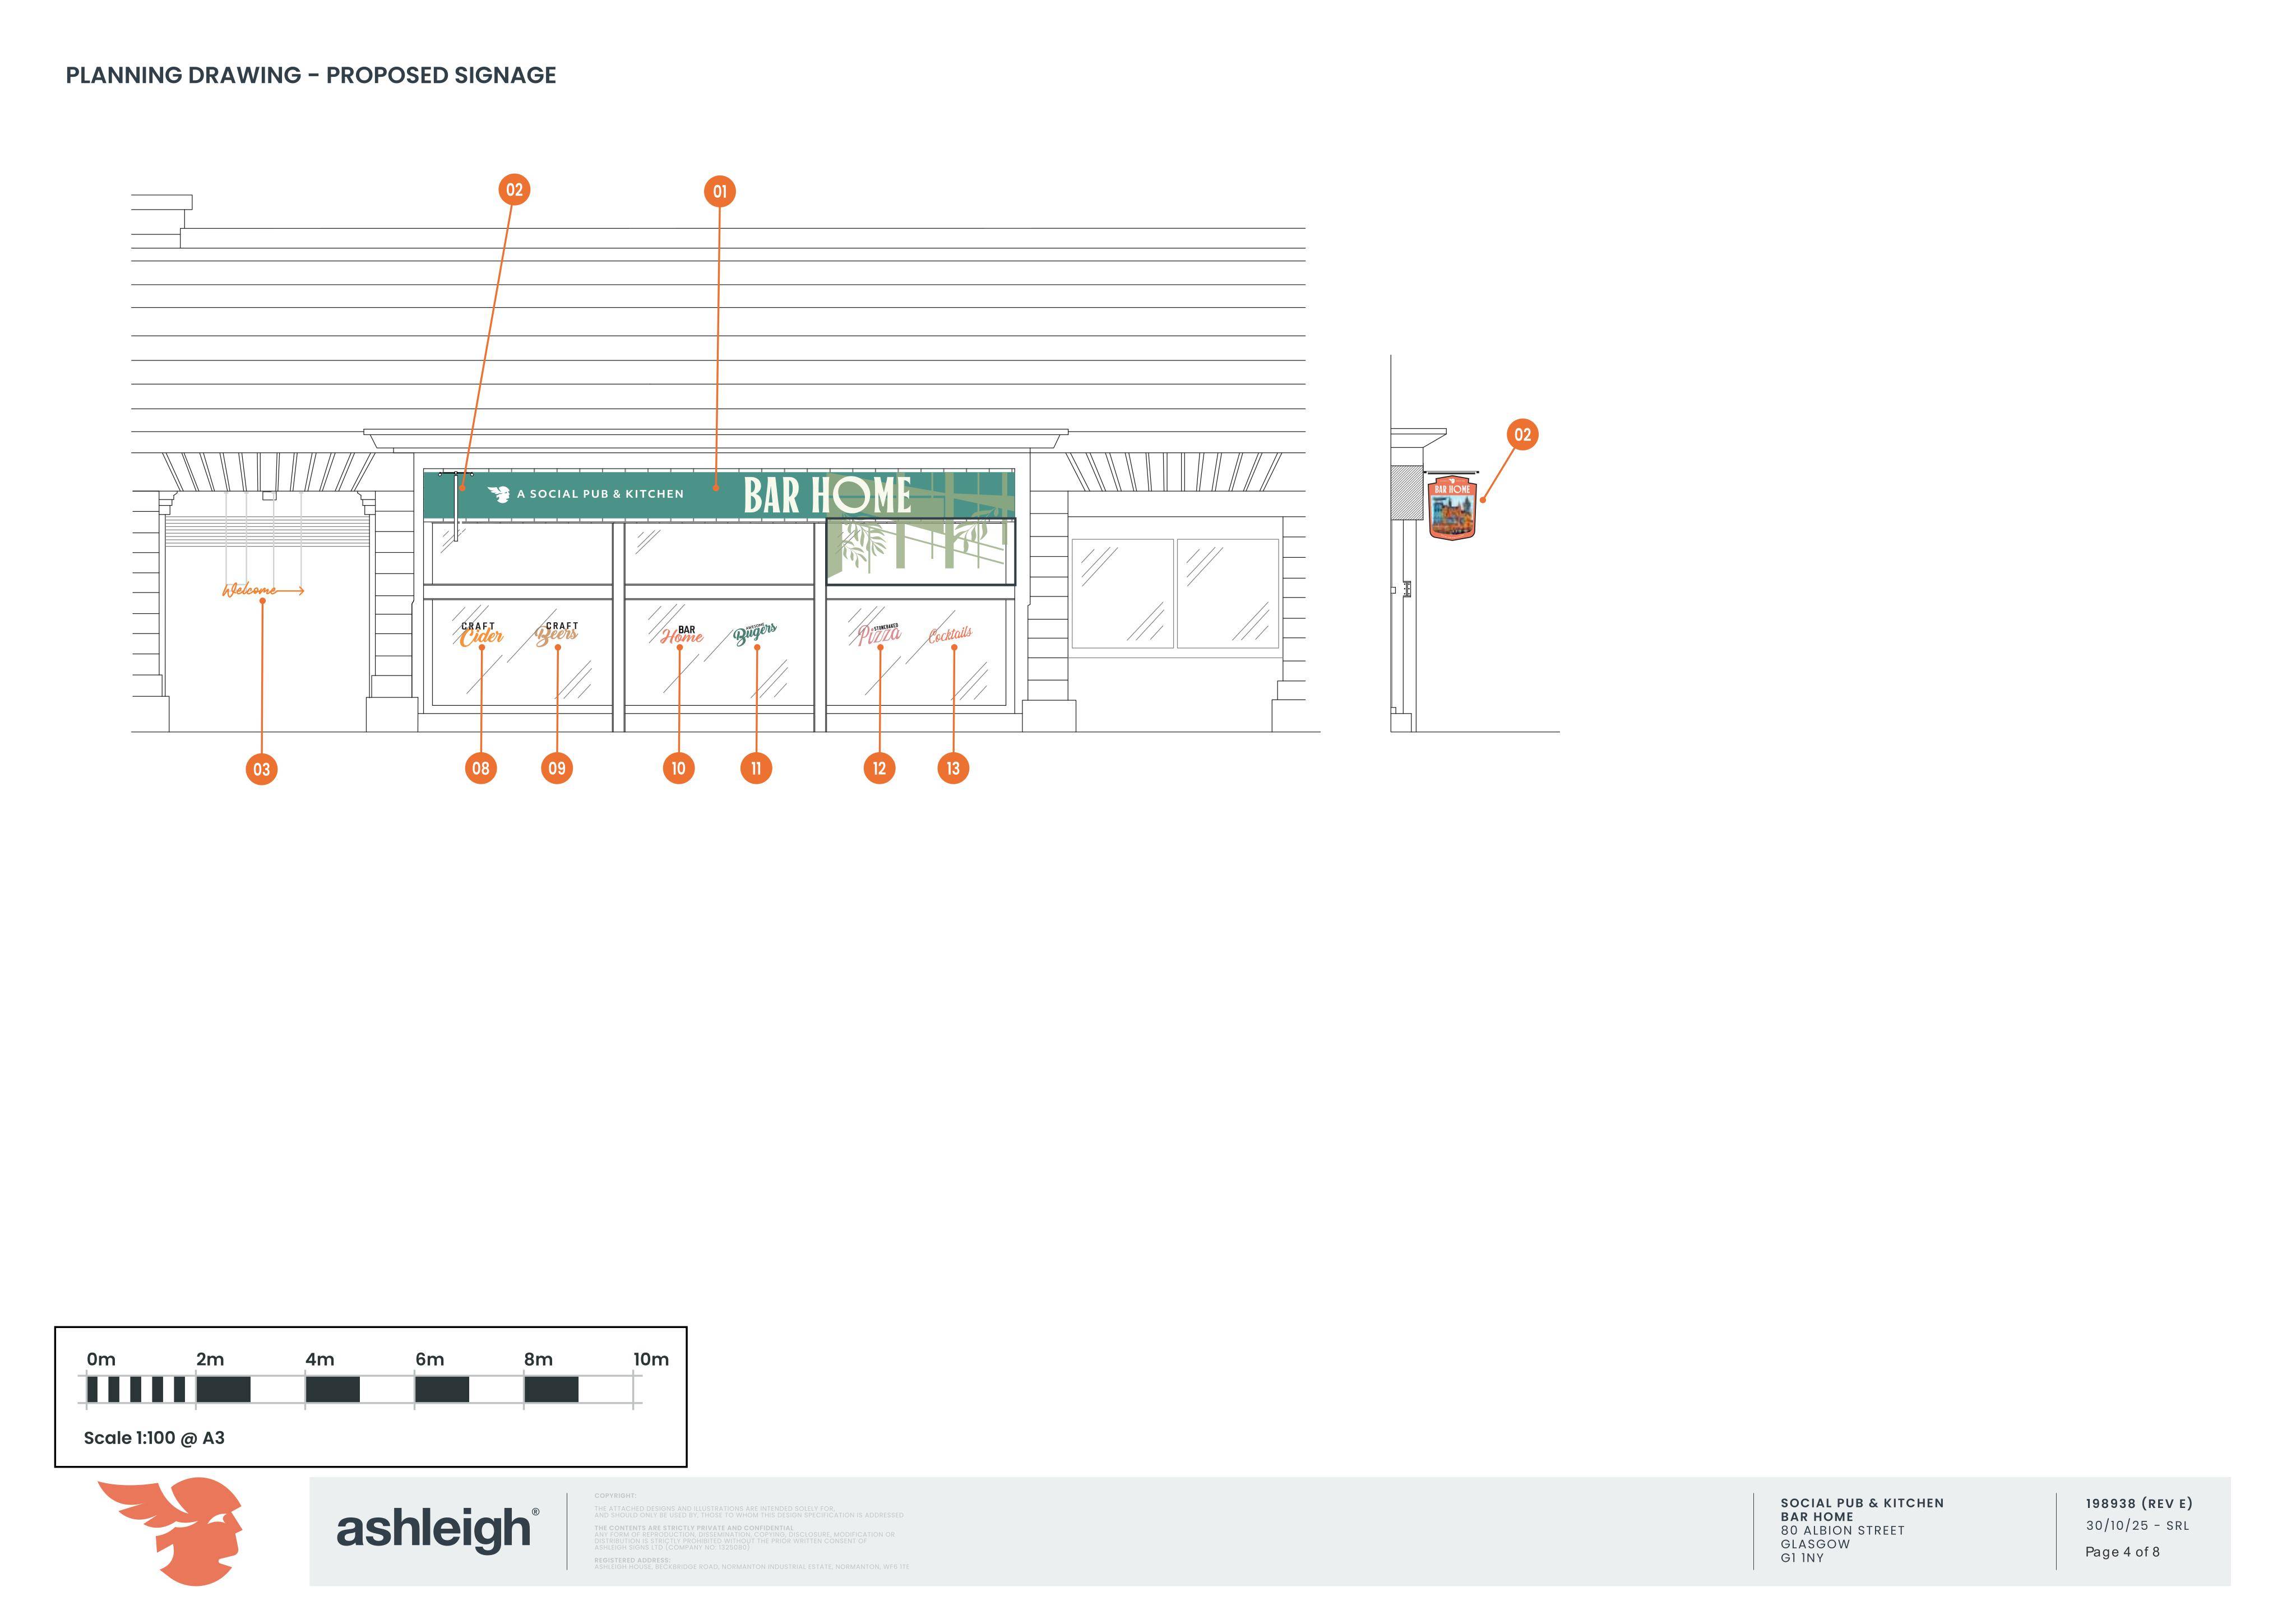The image size is (2296, 1624).
Task: Click callout marker 11
Action: pos(756,768)
